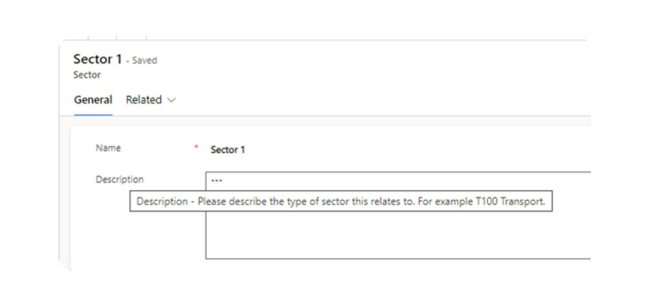Click the third truncated toolbar item at top
The height and width of the screenshot is (307, 649).
146,36
